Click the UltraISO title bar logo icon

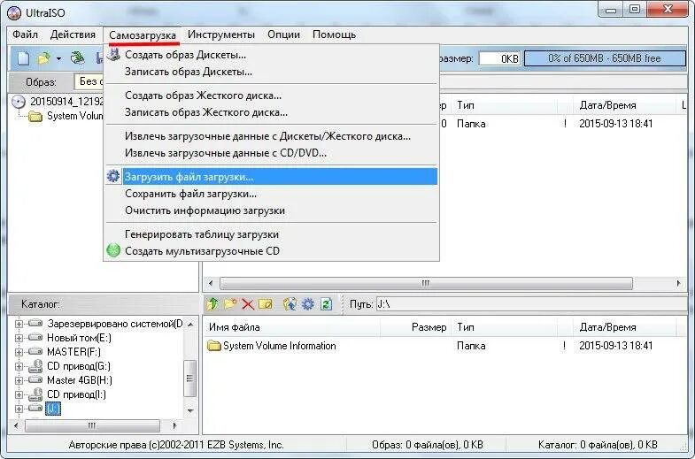(x=14, y=13)
